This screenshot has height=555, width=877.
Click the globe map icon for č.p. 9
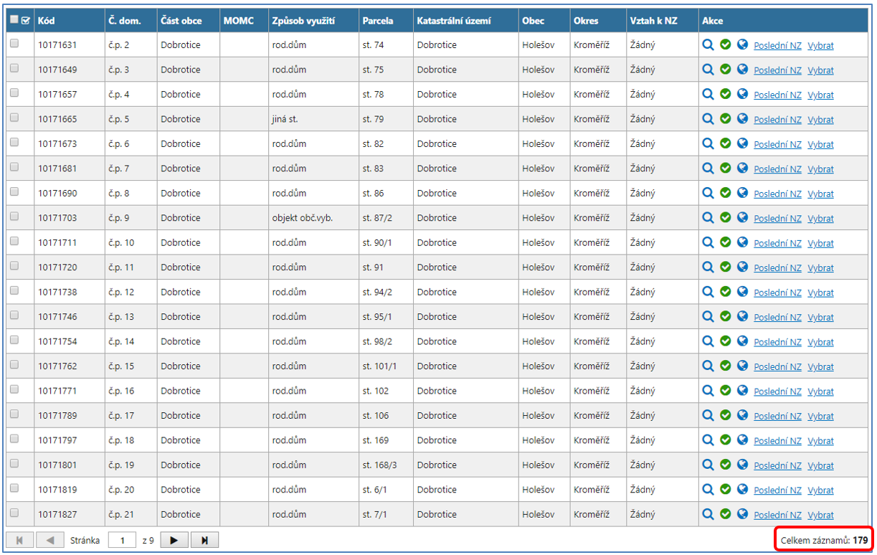[742, 217]
